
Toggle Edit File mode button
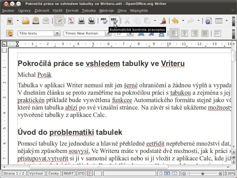(x=59, y=21)
